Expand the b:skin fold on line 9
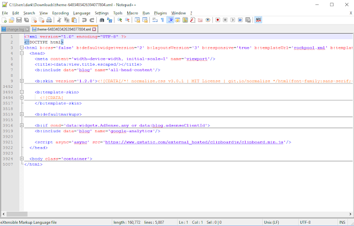 tap(22, 81)
